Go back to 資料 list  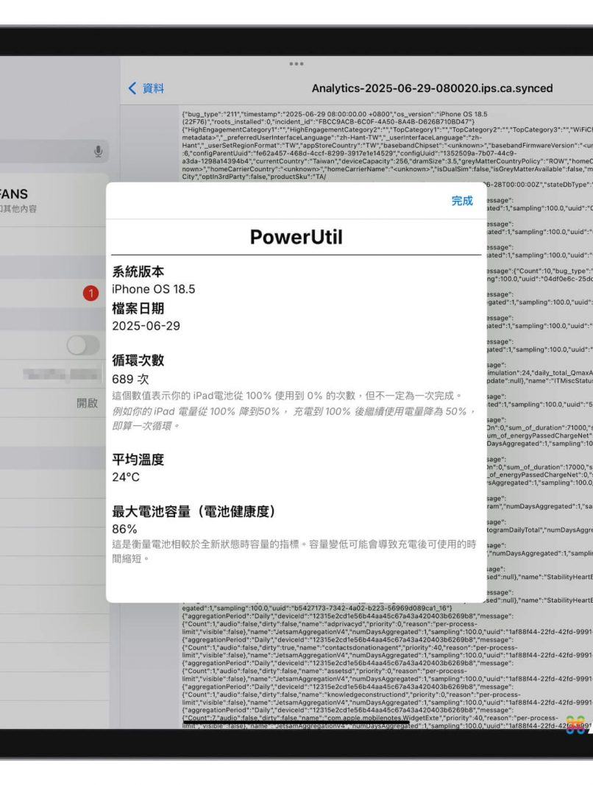coord(146,88)
